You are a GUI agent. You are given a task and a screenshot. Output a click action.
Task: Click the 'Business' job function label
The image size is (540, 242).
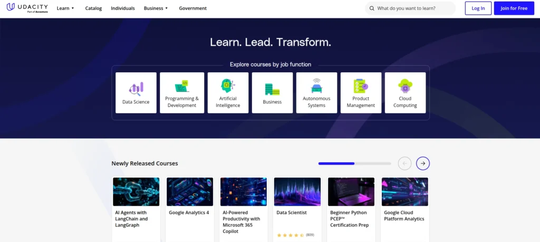click(x=272, y=102)
